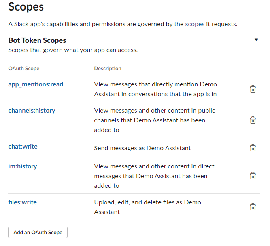Click the 'View messages that directly mention' description
The image size is (270, 246).
point(155,89)
